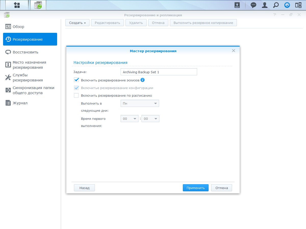The height and width of the screenshot is (229, 306).
Task: Click Отмена in the wizard dialog
Action: pos(222,188)
